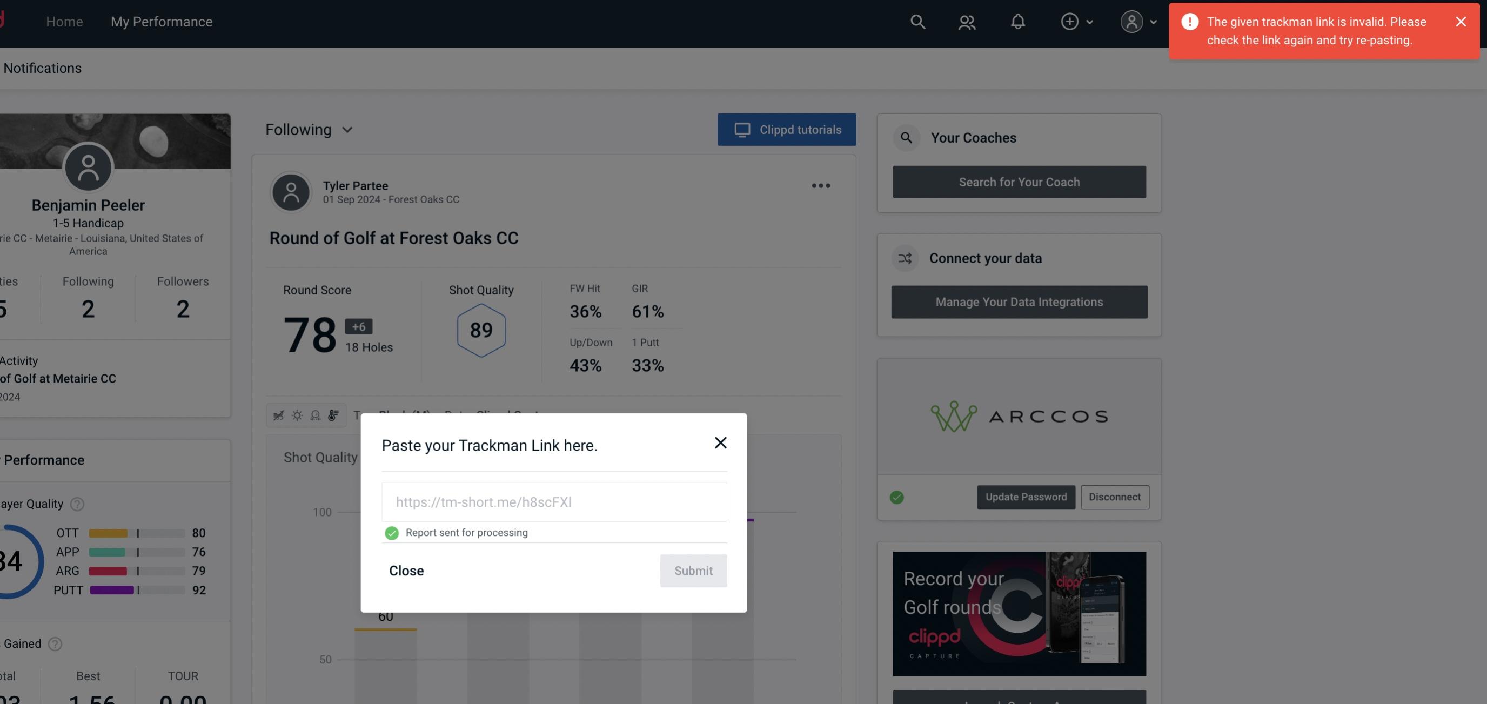Click the Search for Your Coach button
This screenshot has width=1487, height=704.
1020,182
